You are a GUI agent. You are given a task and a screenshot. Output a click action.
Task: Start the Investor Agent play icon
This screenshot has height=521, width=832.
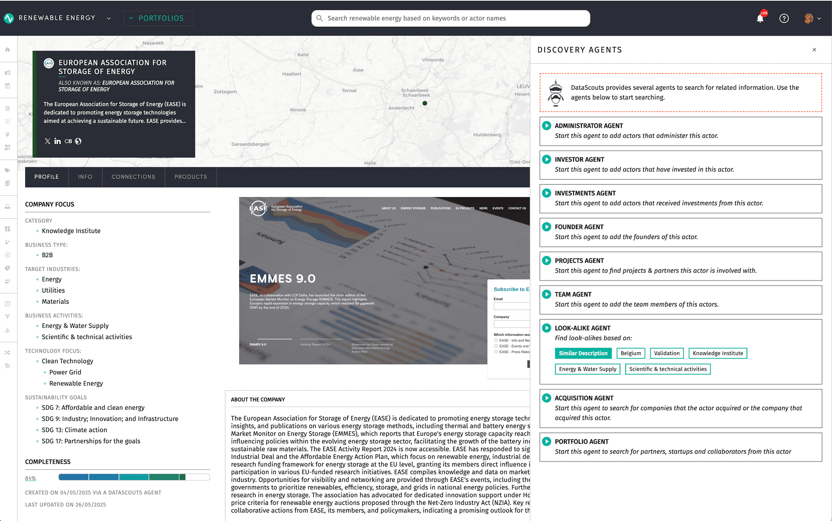(x=547, y=159)
